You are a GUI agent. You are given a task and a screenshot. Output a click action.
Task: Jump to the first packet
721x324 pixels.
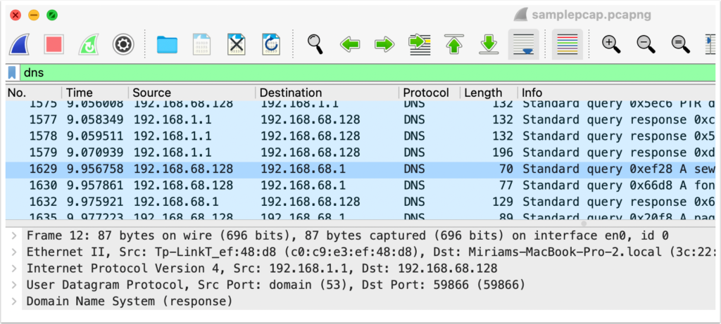click(x=454, y=44)
